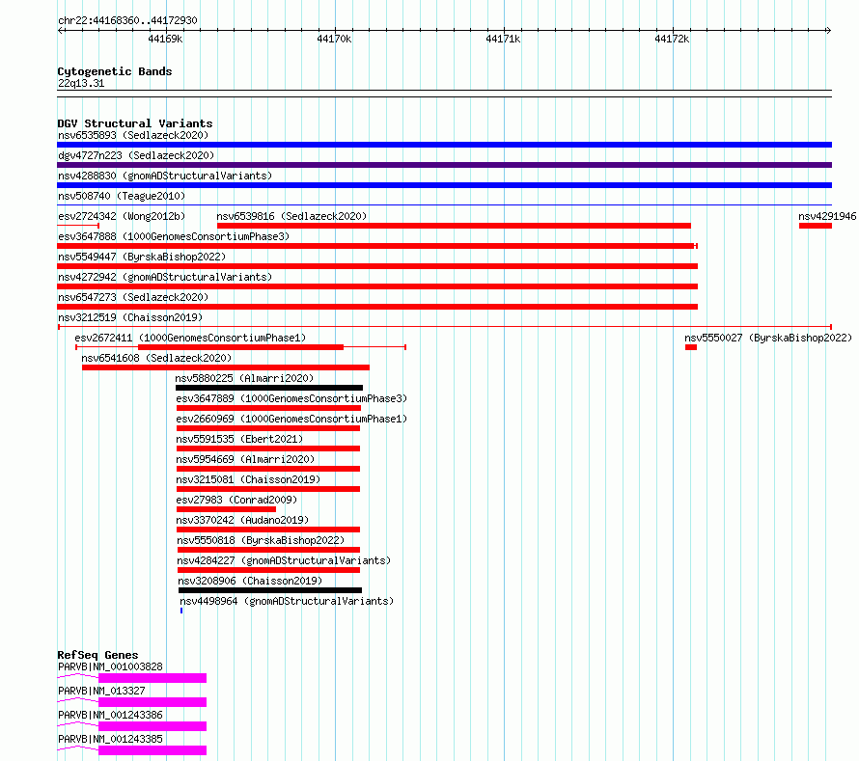Open esv3647889 (1000GenomesConsortiumPhase3) label
859x761 pixels.
point(291,398)
